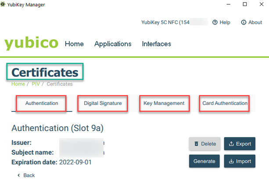Viewport: 269px width, 185px height.
Task: Open the Home menu
Action: coord(74,44)
